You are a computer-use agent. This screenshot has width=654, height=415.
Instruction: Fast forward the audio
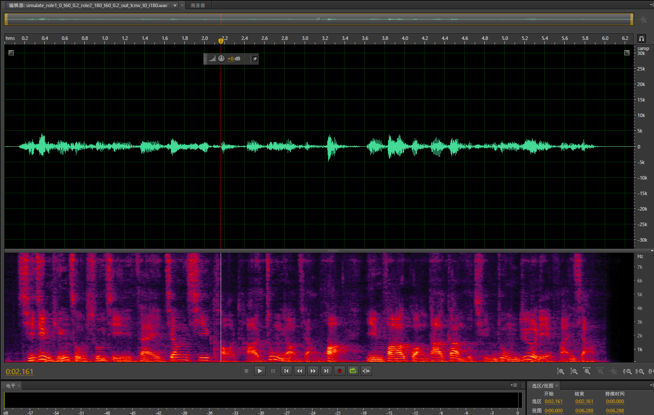(313, 371)
